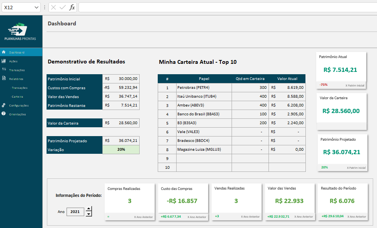Click the Dashboard page title

point(62,23)
